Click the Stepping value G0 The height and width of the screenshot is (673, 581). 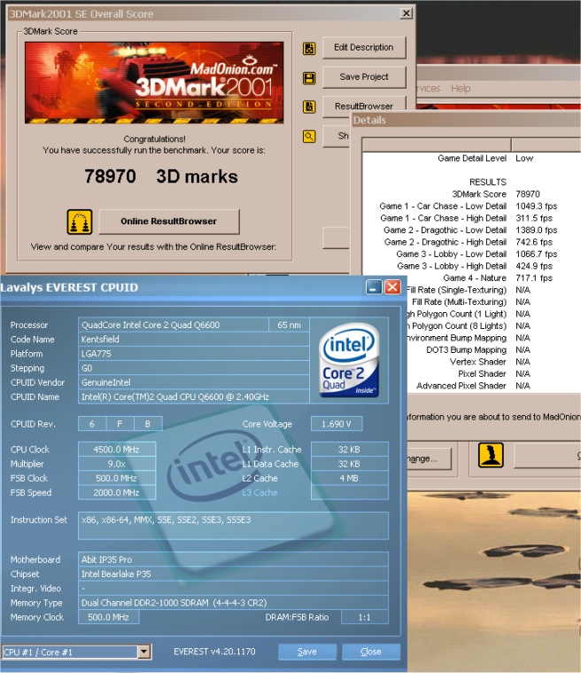click(x=193, y=368)
